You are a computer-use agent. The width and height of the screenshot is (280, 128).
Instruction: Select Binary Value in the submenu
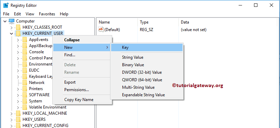(147, 65)
